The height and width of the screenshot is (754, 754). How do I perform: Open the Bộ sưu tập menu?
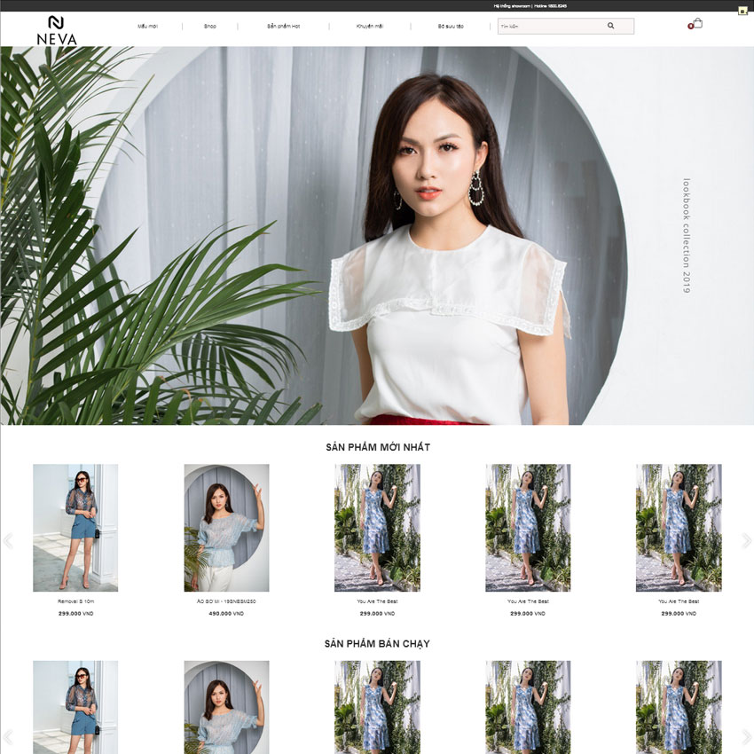point(451,27)
